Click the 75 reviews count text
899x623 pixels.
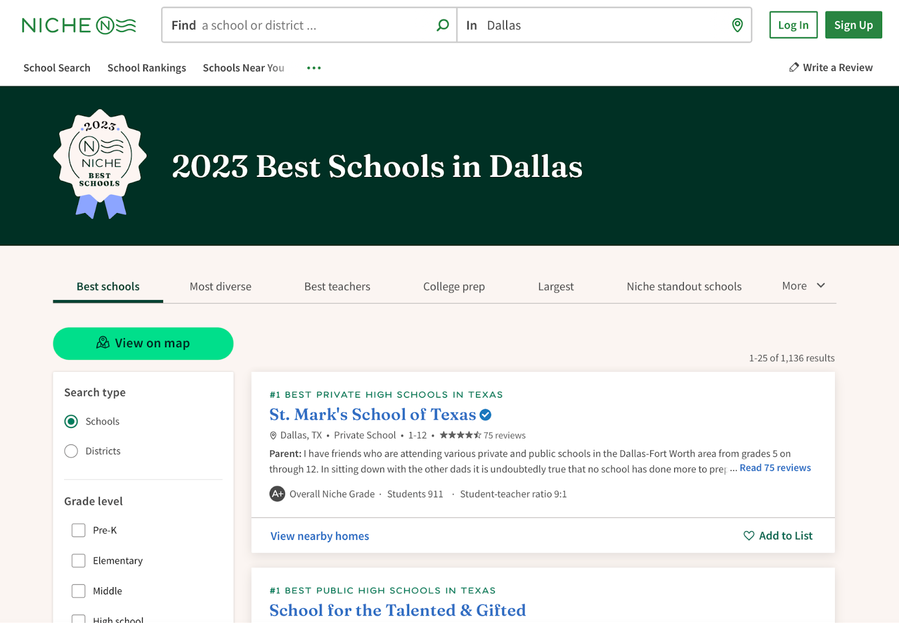coord(505,435)
